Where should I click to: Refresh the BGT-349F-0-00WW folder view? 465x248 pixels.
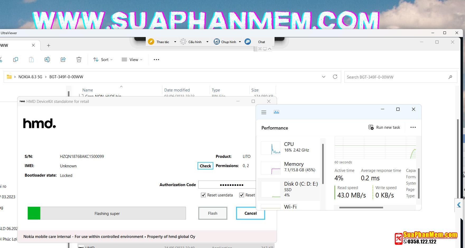[x=335, y=77]
